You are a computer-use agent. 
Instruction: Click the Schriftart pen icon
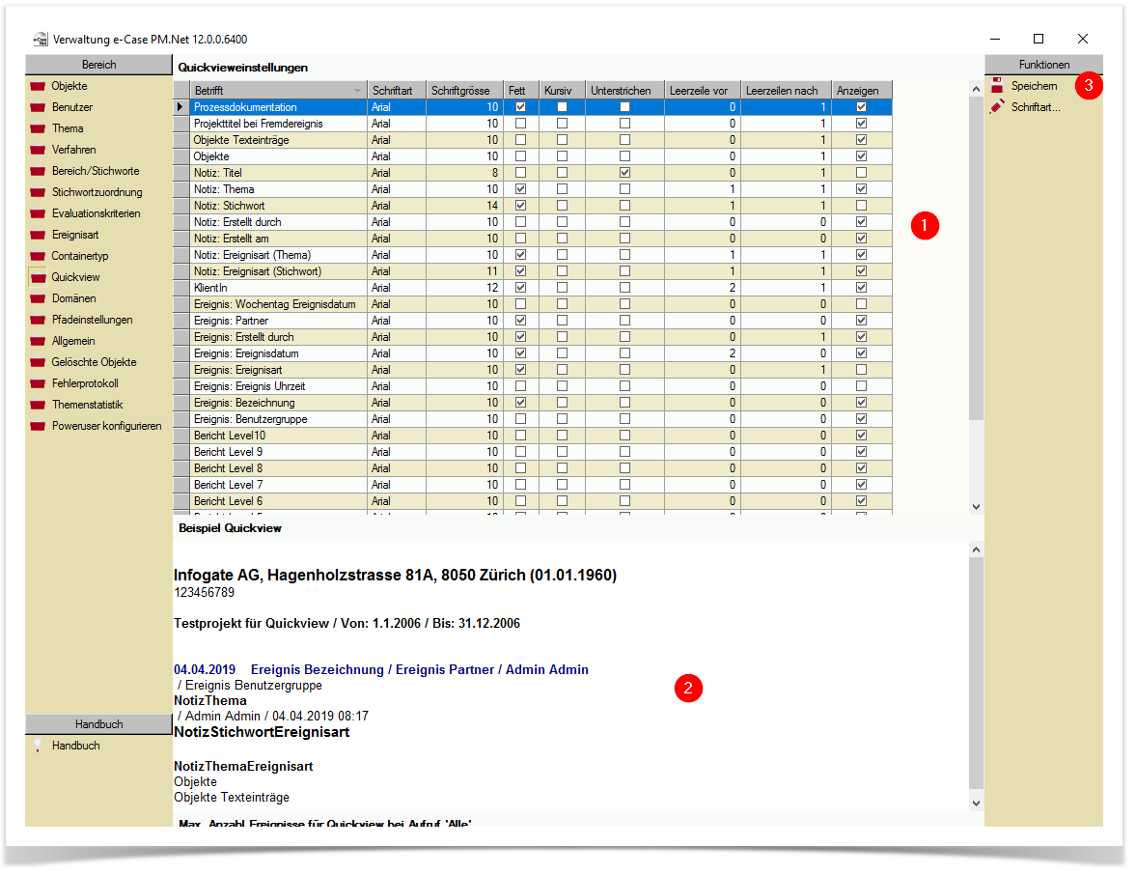tap(998, 107)
